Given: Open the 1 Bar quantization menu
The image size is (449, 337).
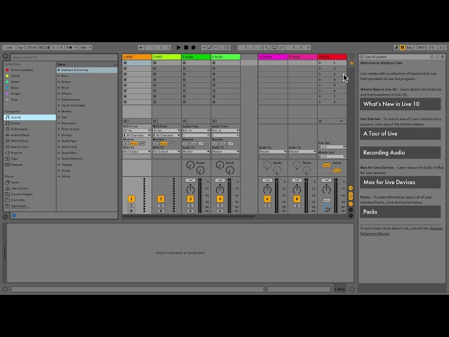Looking at the screenshot, I should (x=85, y=48).
